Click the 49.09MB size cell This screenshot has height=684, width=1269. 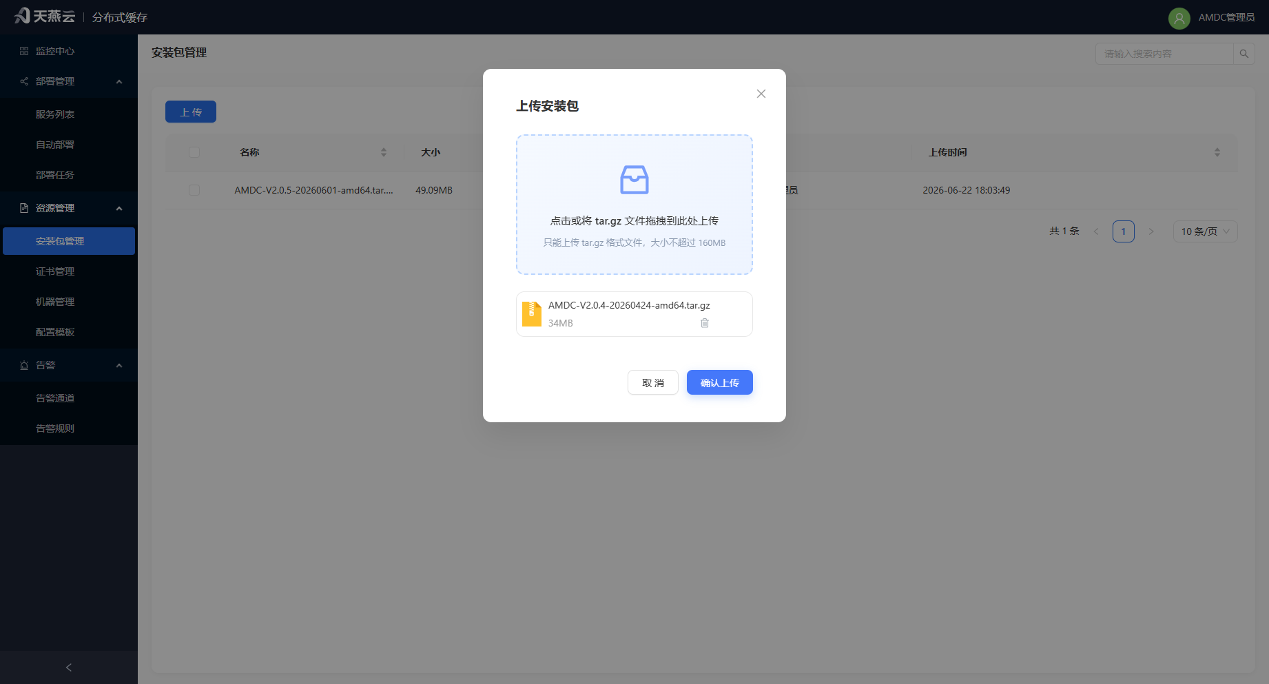tap(434, 190)
